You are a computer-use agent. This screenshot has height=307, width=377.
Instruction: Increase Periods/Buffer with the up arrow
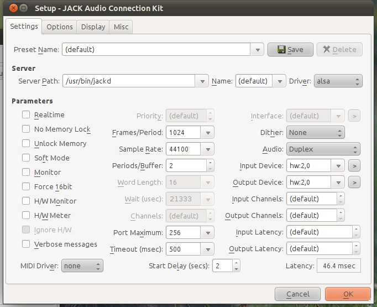coord(211,163)
